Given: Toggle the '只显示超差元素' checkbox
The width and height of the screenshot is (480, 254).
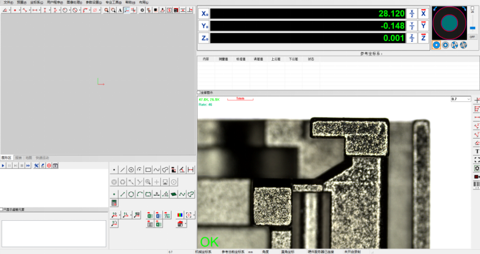Looking at the screenshot, I should click(2, 210).
